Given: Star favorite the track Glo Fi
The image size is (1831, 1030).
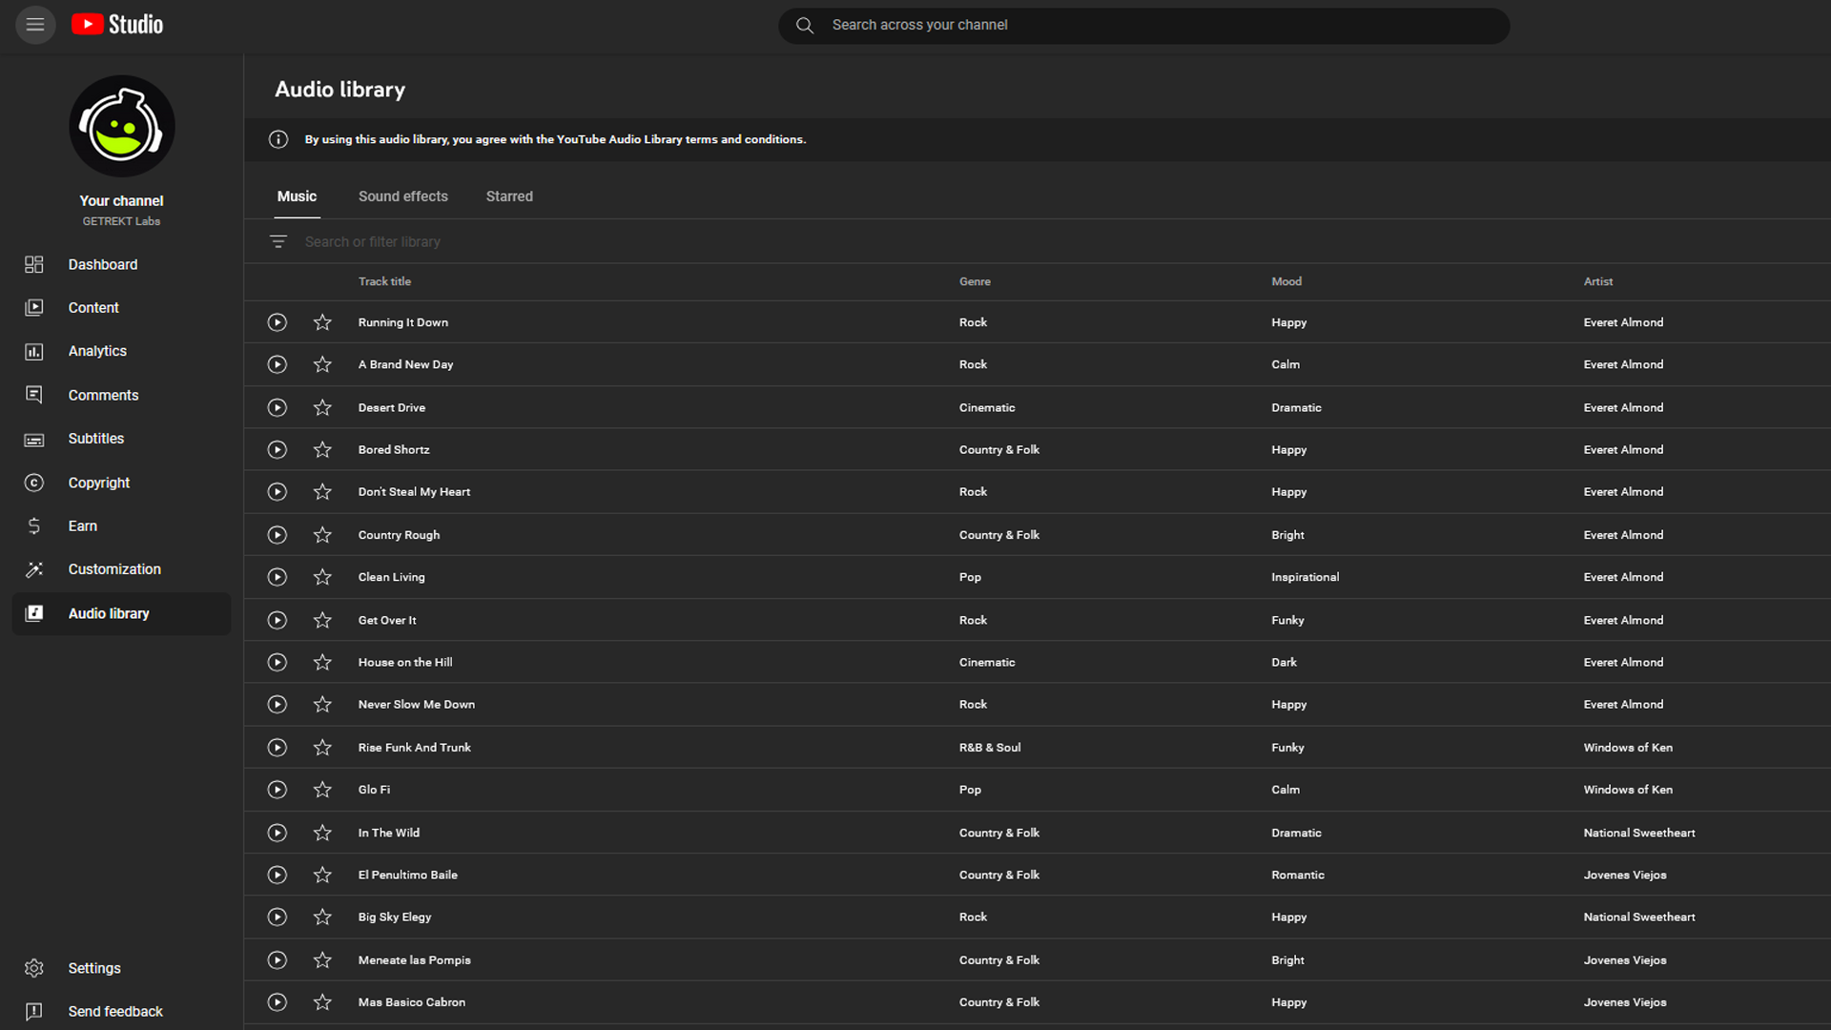Looking at the screenshot, I should point(322,789).
